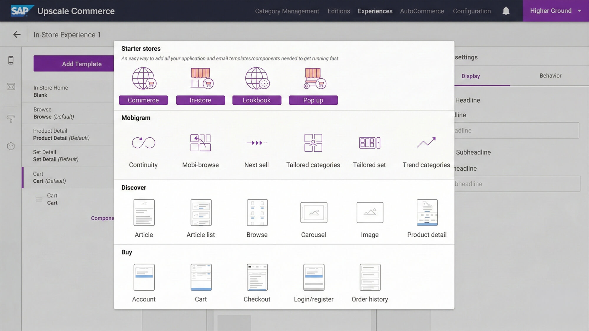Choose the Tailored categories icon

click(313, 143)
